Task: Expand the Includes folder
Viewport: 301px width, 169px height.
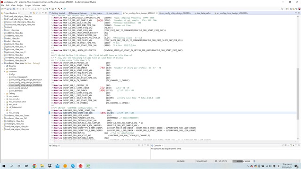Action: pos(5,69)
